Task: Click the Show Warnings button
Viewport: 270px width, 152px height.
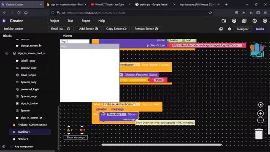Action: click(76, 138)
